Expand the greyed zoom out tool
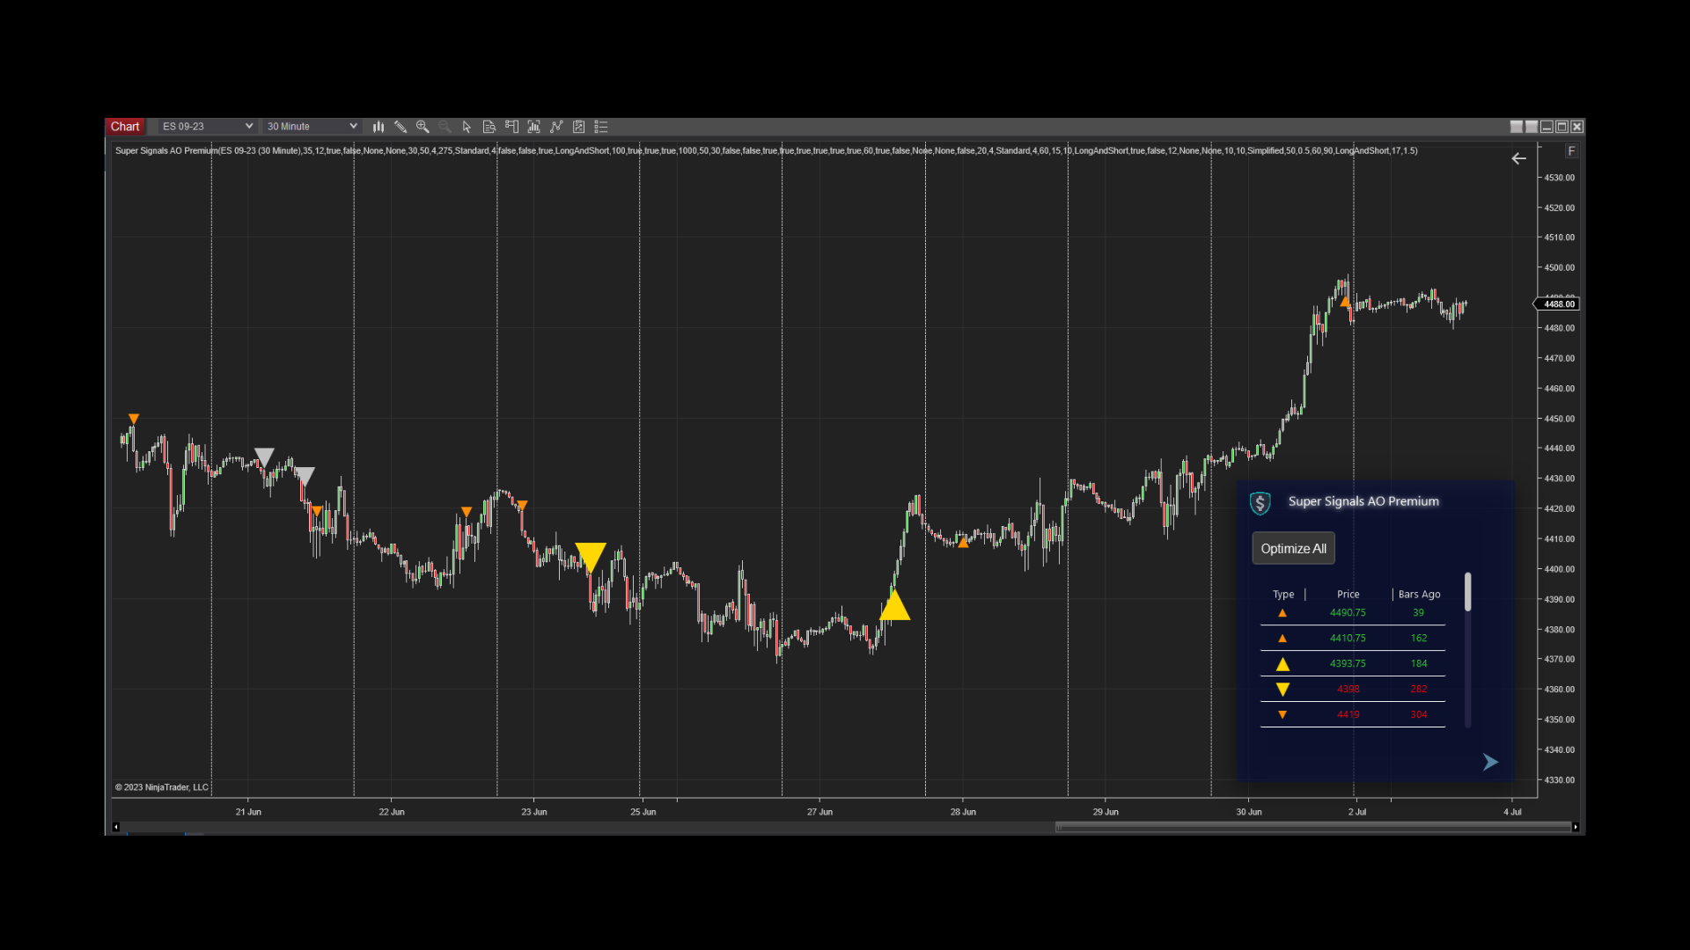This screenshot has height=950, width=1690. click(x=445, y=127)
